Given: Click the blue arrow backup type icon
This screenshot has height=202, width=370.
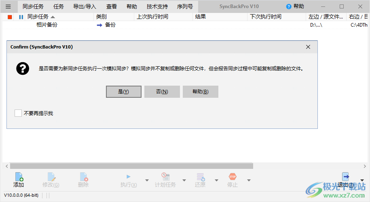Looking at the screenshot, I should pyautogui.click(x=99, y=25).
